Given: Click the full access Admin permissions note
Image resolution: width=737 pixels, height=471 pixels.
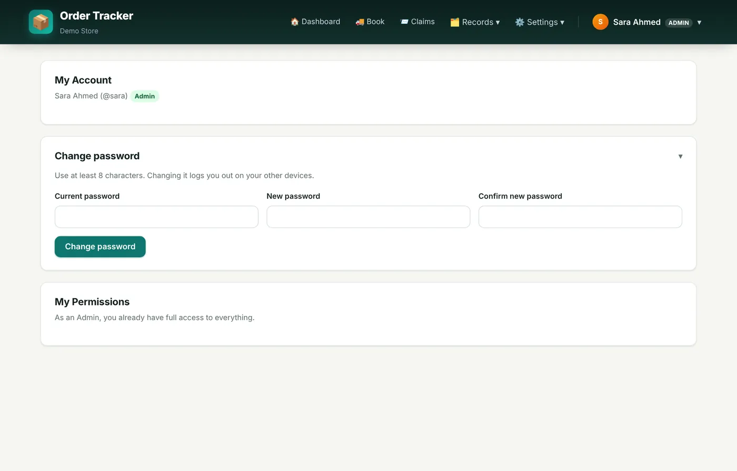Looking at the screenshot, I should 155,318.
